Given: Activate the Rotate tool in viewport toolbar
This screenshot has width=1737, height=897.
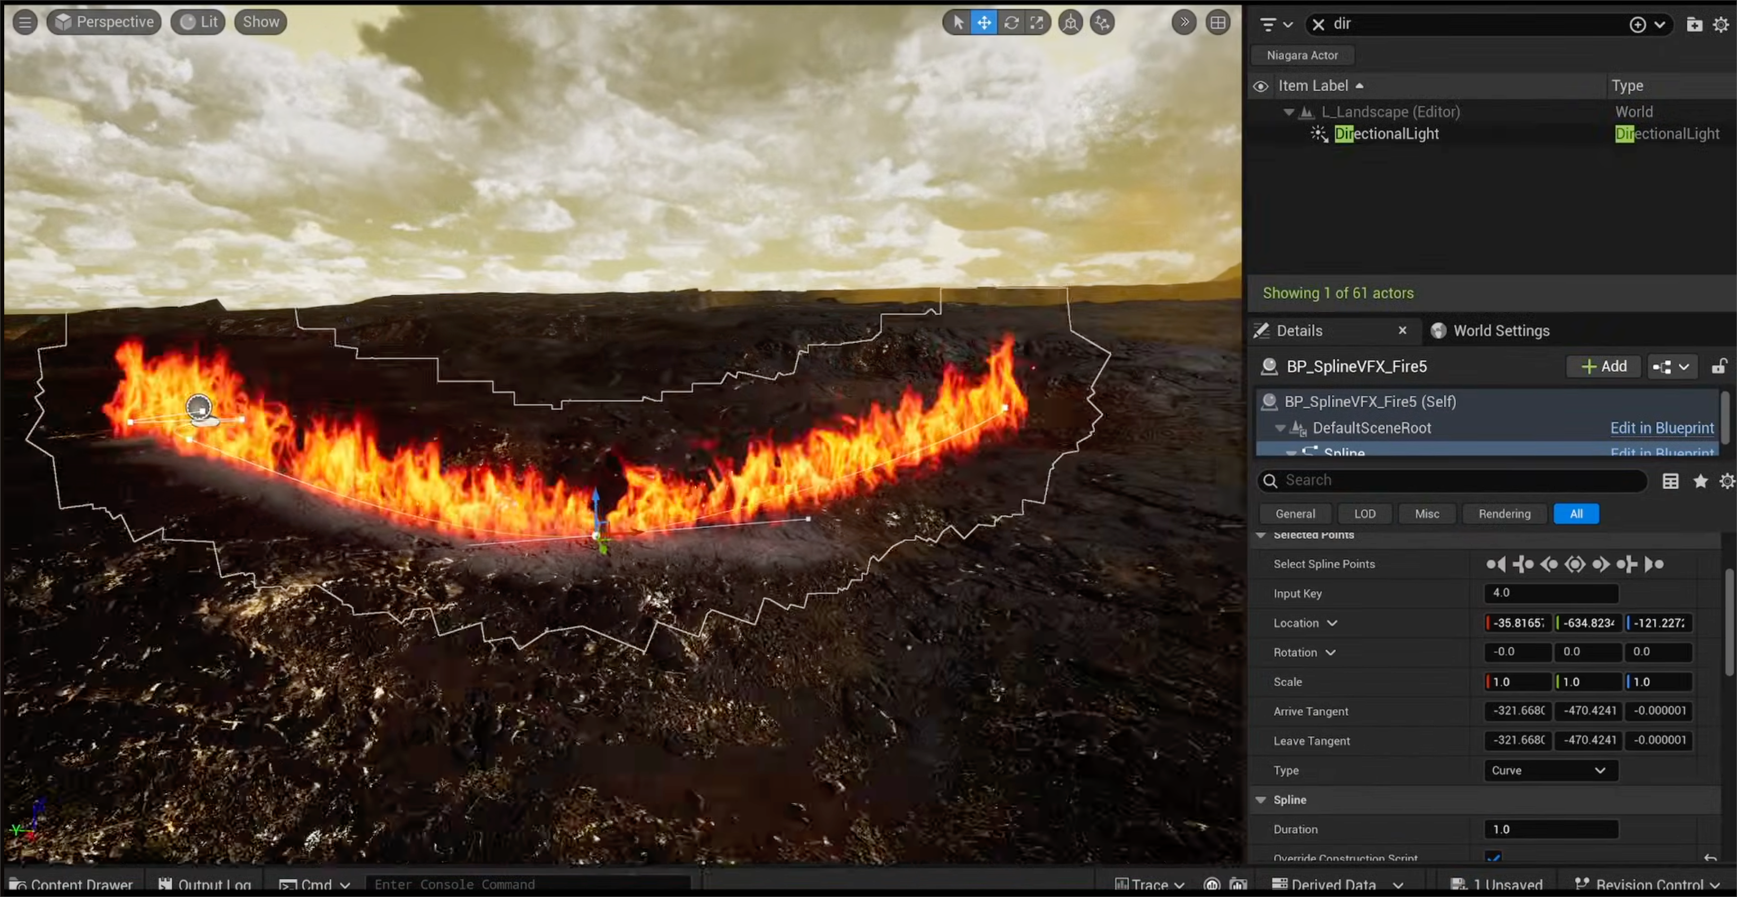Looking at the screenshot, I should (1011, 22).
